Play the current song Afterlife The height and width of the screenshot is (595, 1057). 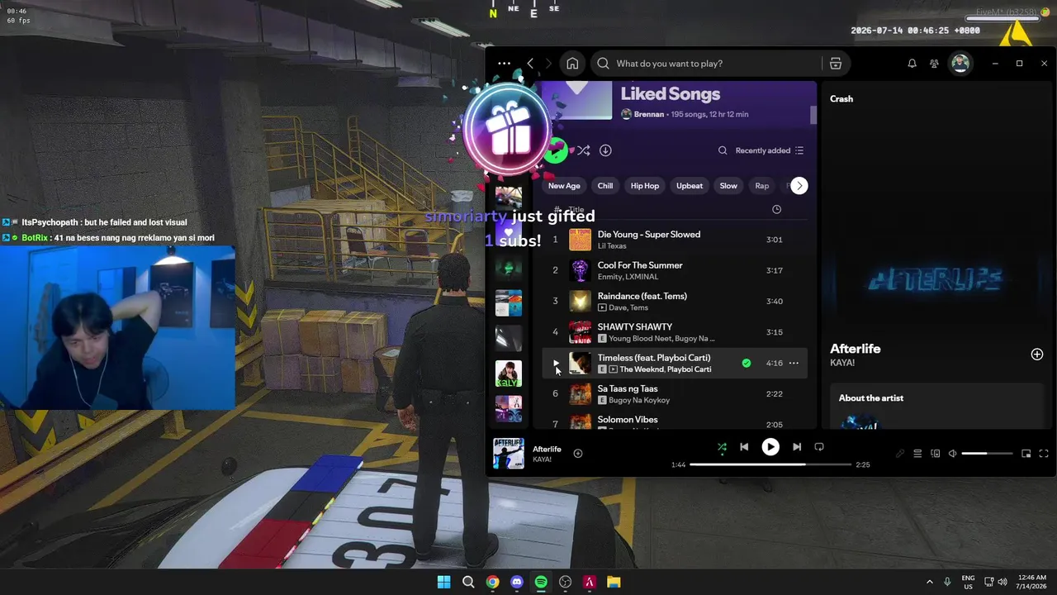pos(770,447)
